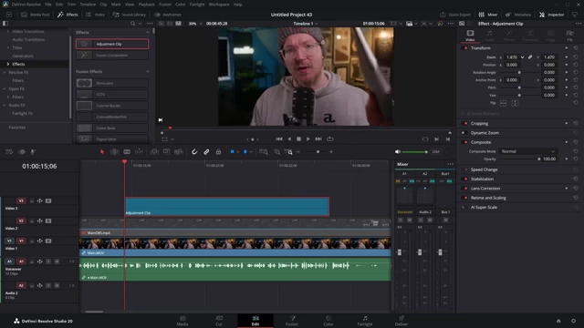Viewport: 584px width, 328px height.
Task: Toggle timeline Snapping magnet icon
Action: pyautogui.click(x=194, y=152)
